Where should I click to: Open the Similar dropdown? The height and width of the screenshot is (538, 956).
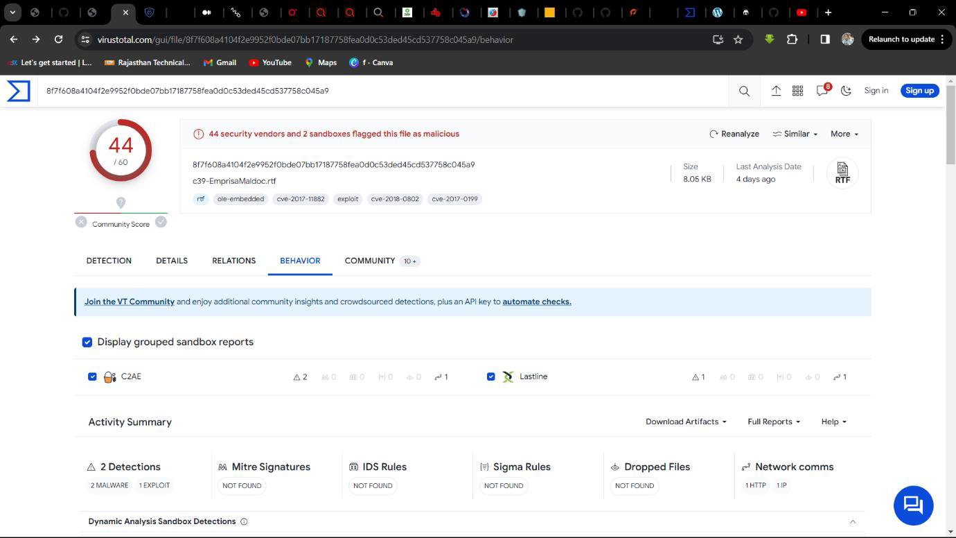pyautogui.click(x=795, y=134)
